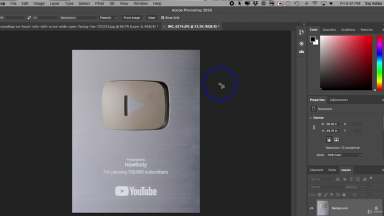This screenshot has height=216, width=384.
Task: Click the crop Resolution input field
Action: point(86,17)
